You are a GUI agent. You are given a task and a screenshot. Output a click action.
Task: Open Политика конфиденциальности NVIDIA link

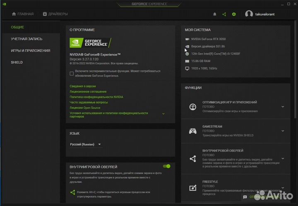[96, 97]
